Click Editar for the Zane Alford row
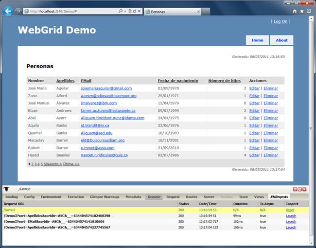Image resolution: width=316 pixels, height=248 pixels. pos(254,96)
